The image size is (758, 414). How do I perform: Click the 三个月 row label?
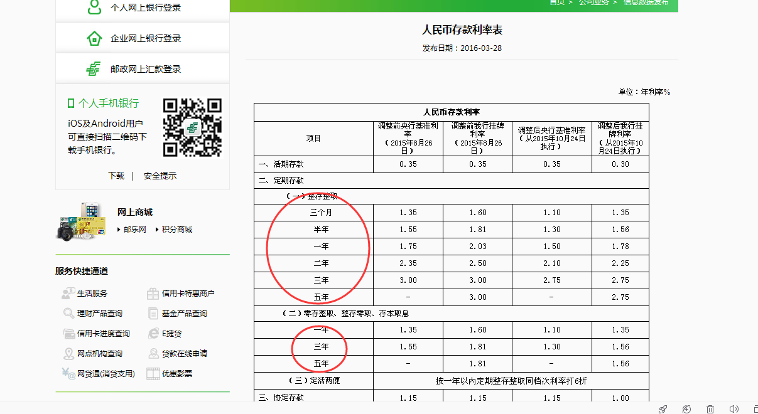(x=321, y=213)
